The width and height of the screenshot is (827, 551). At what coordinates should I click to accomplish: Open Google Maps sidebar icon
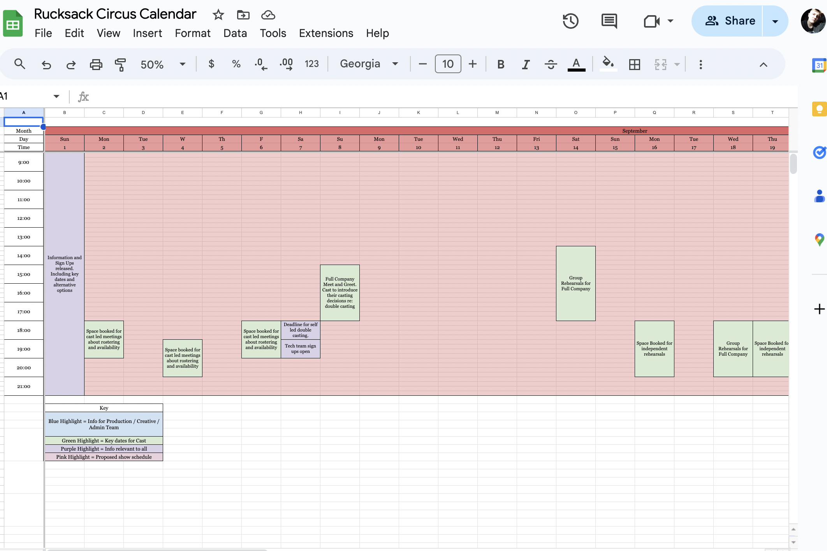pos(819,239)
